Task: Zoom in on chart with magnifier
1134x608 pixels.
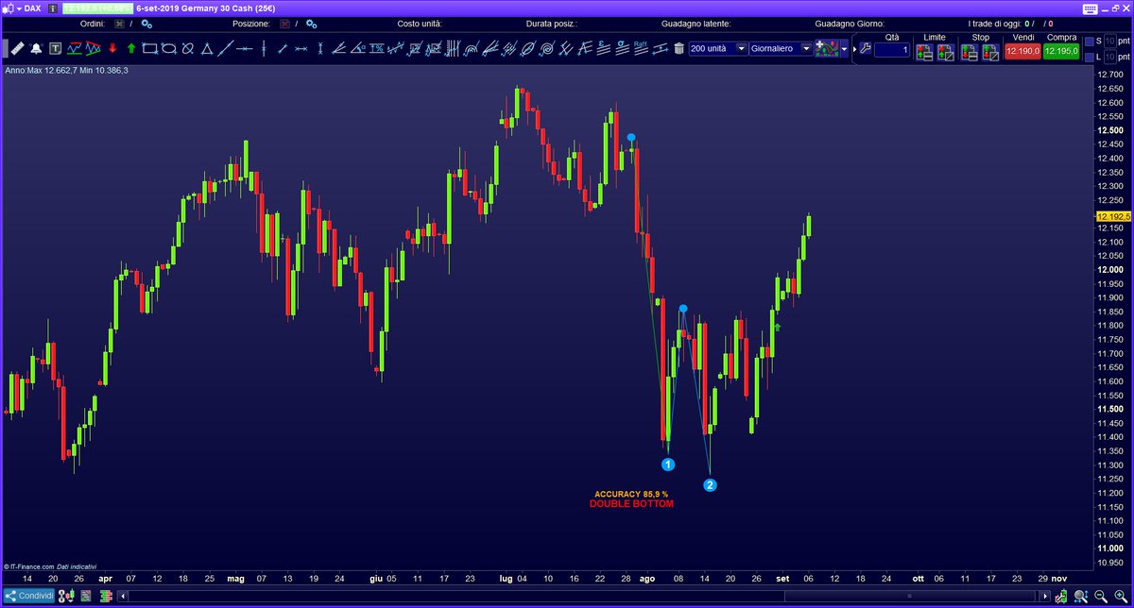Action: coord(1121,597)
